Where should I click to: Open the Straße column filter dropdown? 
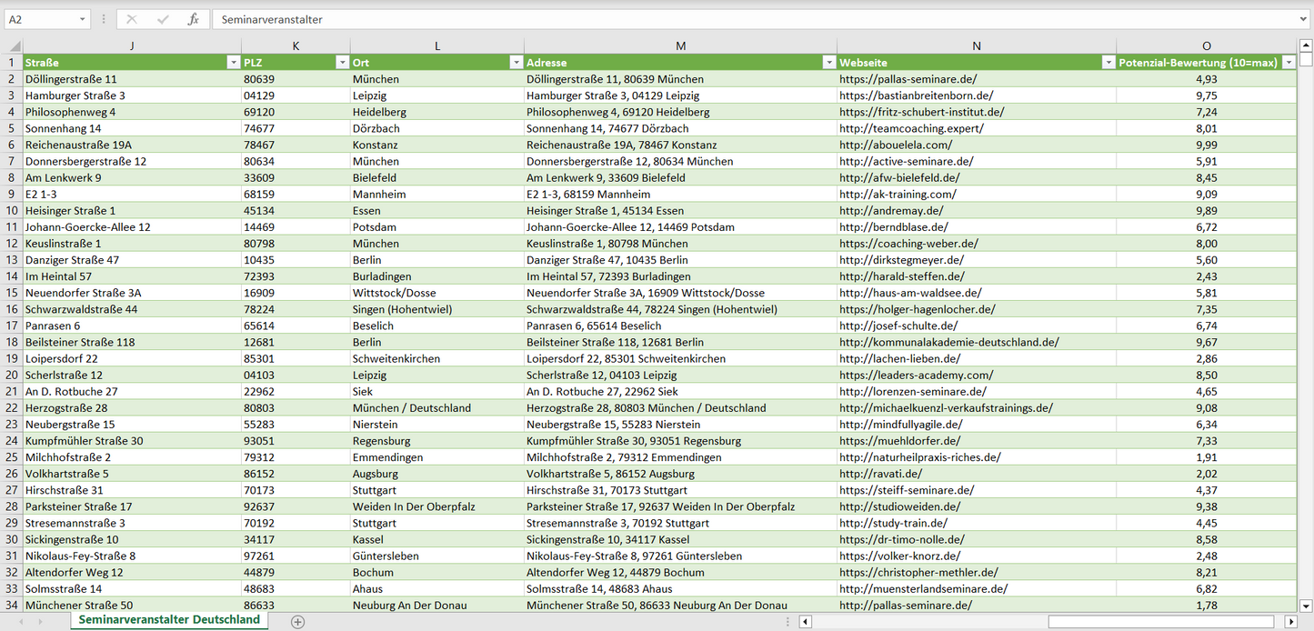tap(233, 63)
